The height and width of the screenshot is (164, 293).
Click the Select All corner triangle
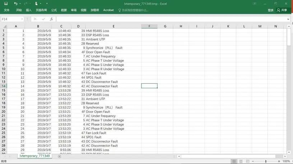(x=4, y=26)
